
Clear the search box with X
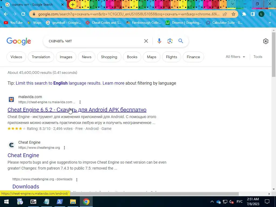point(146,41)
